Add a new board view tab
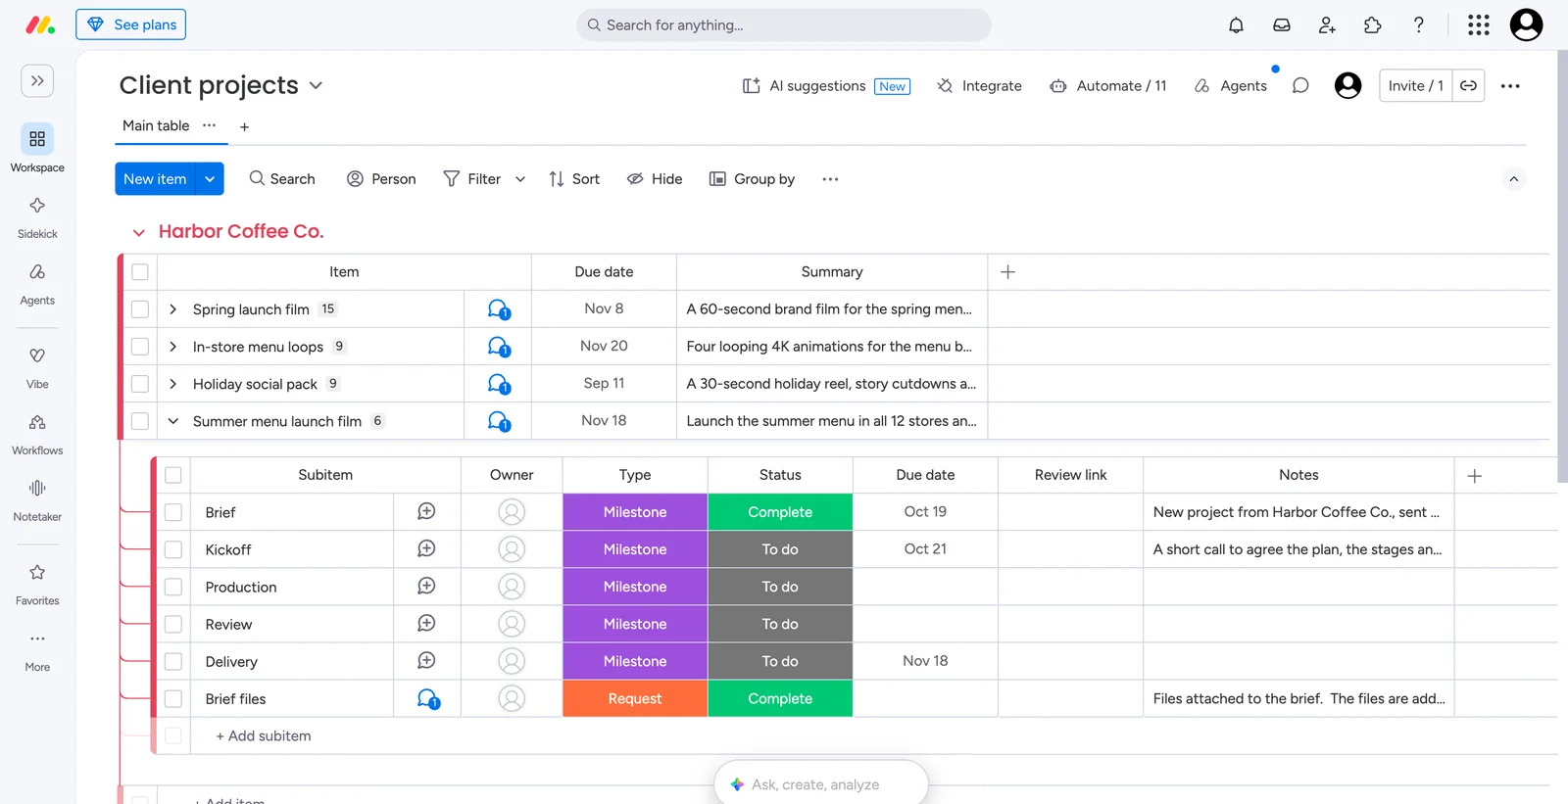Viewport: 1568px width, 804px height. [x=244, y=126]
